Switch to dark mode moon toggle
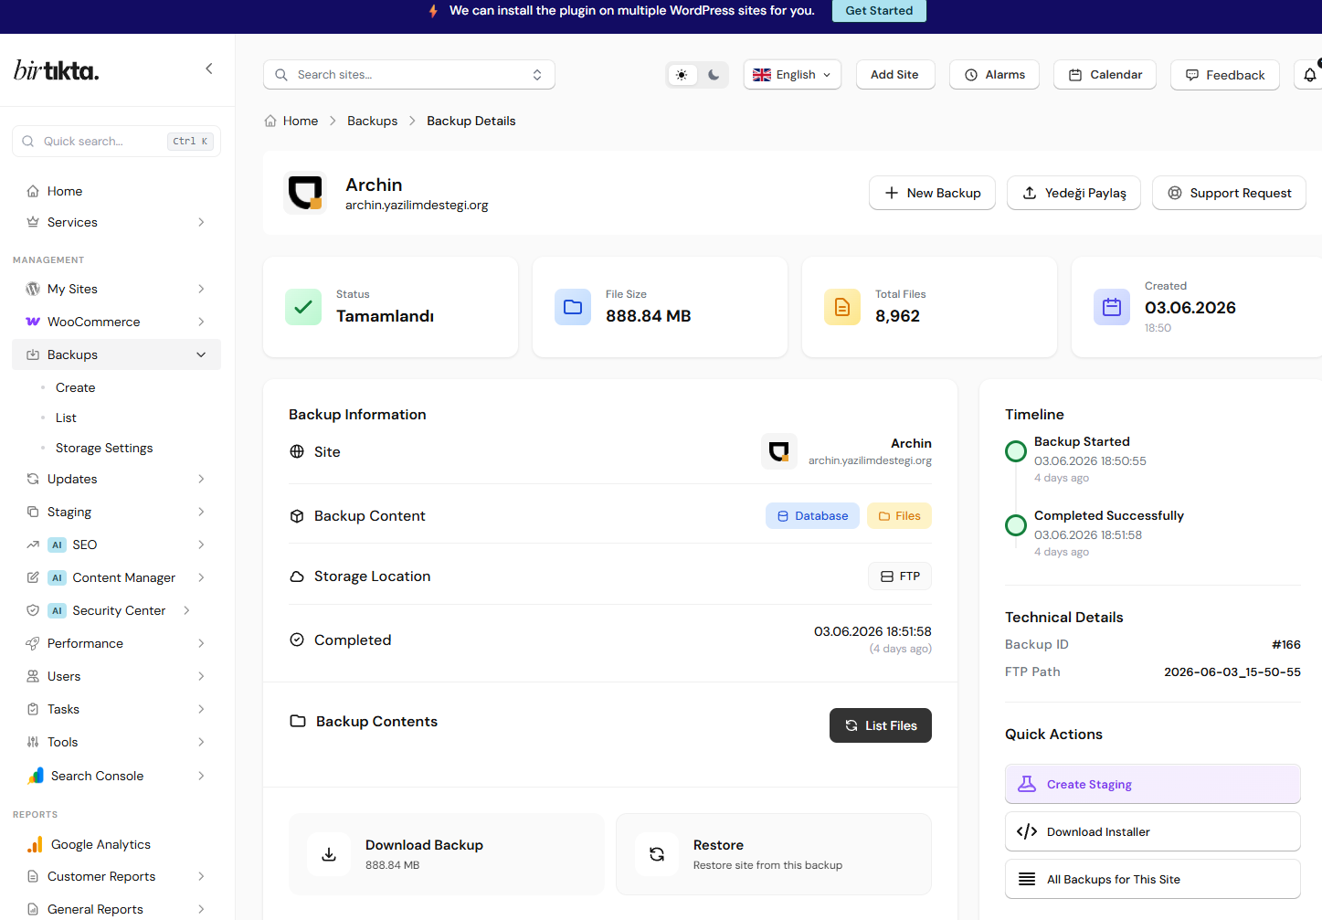 point(714,75)
